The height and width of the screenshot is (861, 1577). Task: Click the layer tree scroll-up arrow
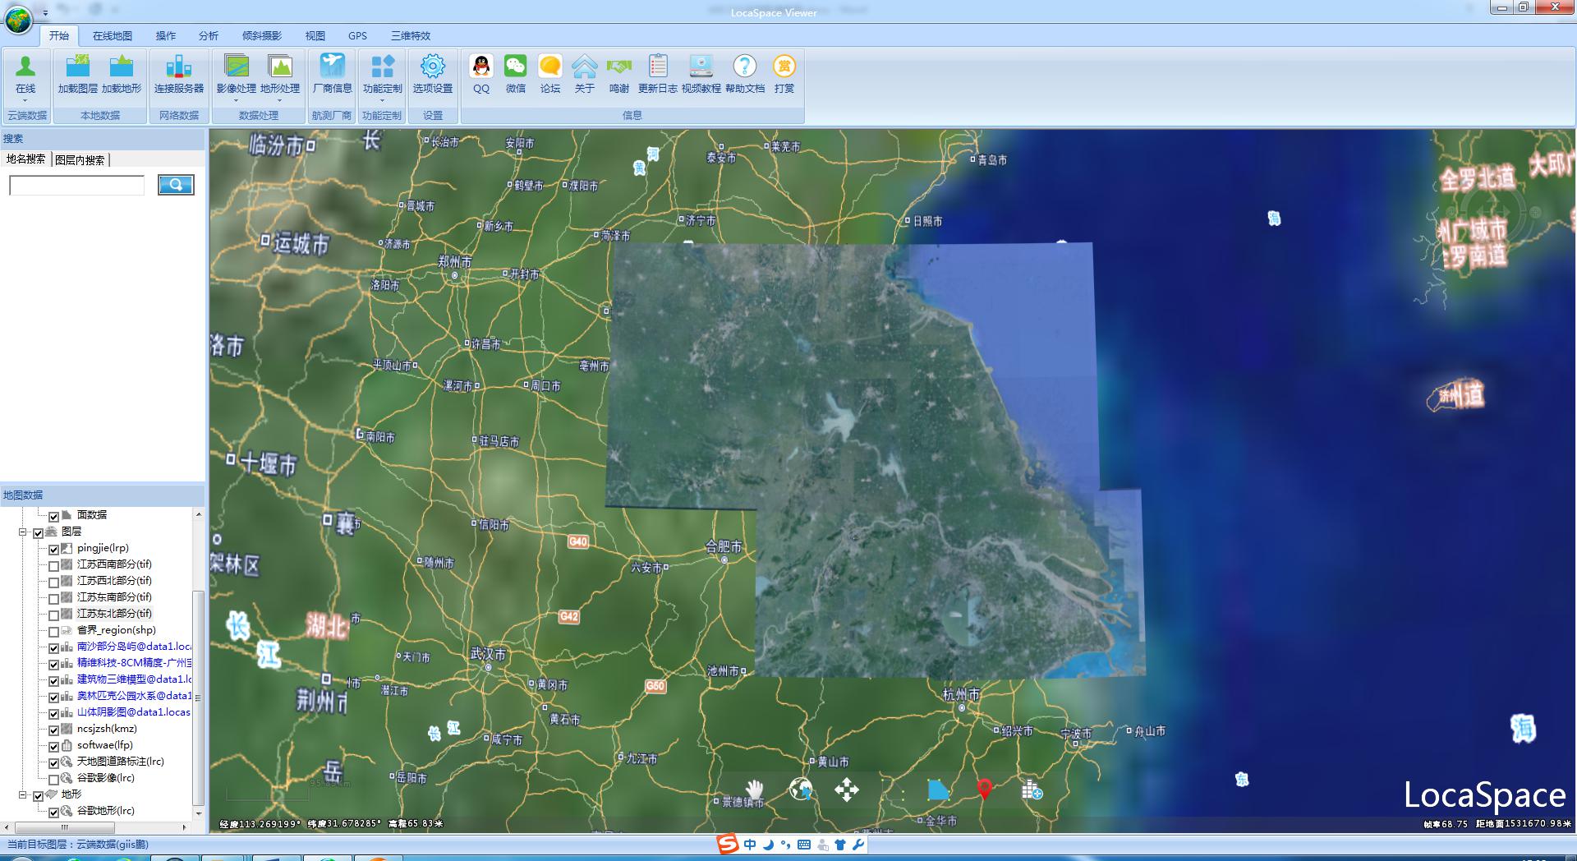[x=198, y=514]
